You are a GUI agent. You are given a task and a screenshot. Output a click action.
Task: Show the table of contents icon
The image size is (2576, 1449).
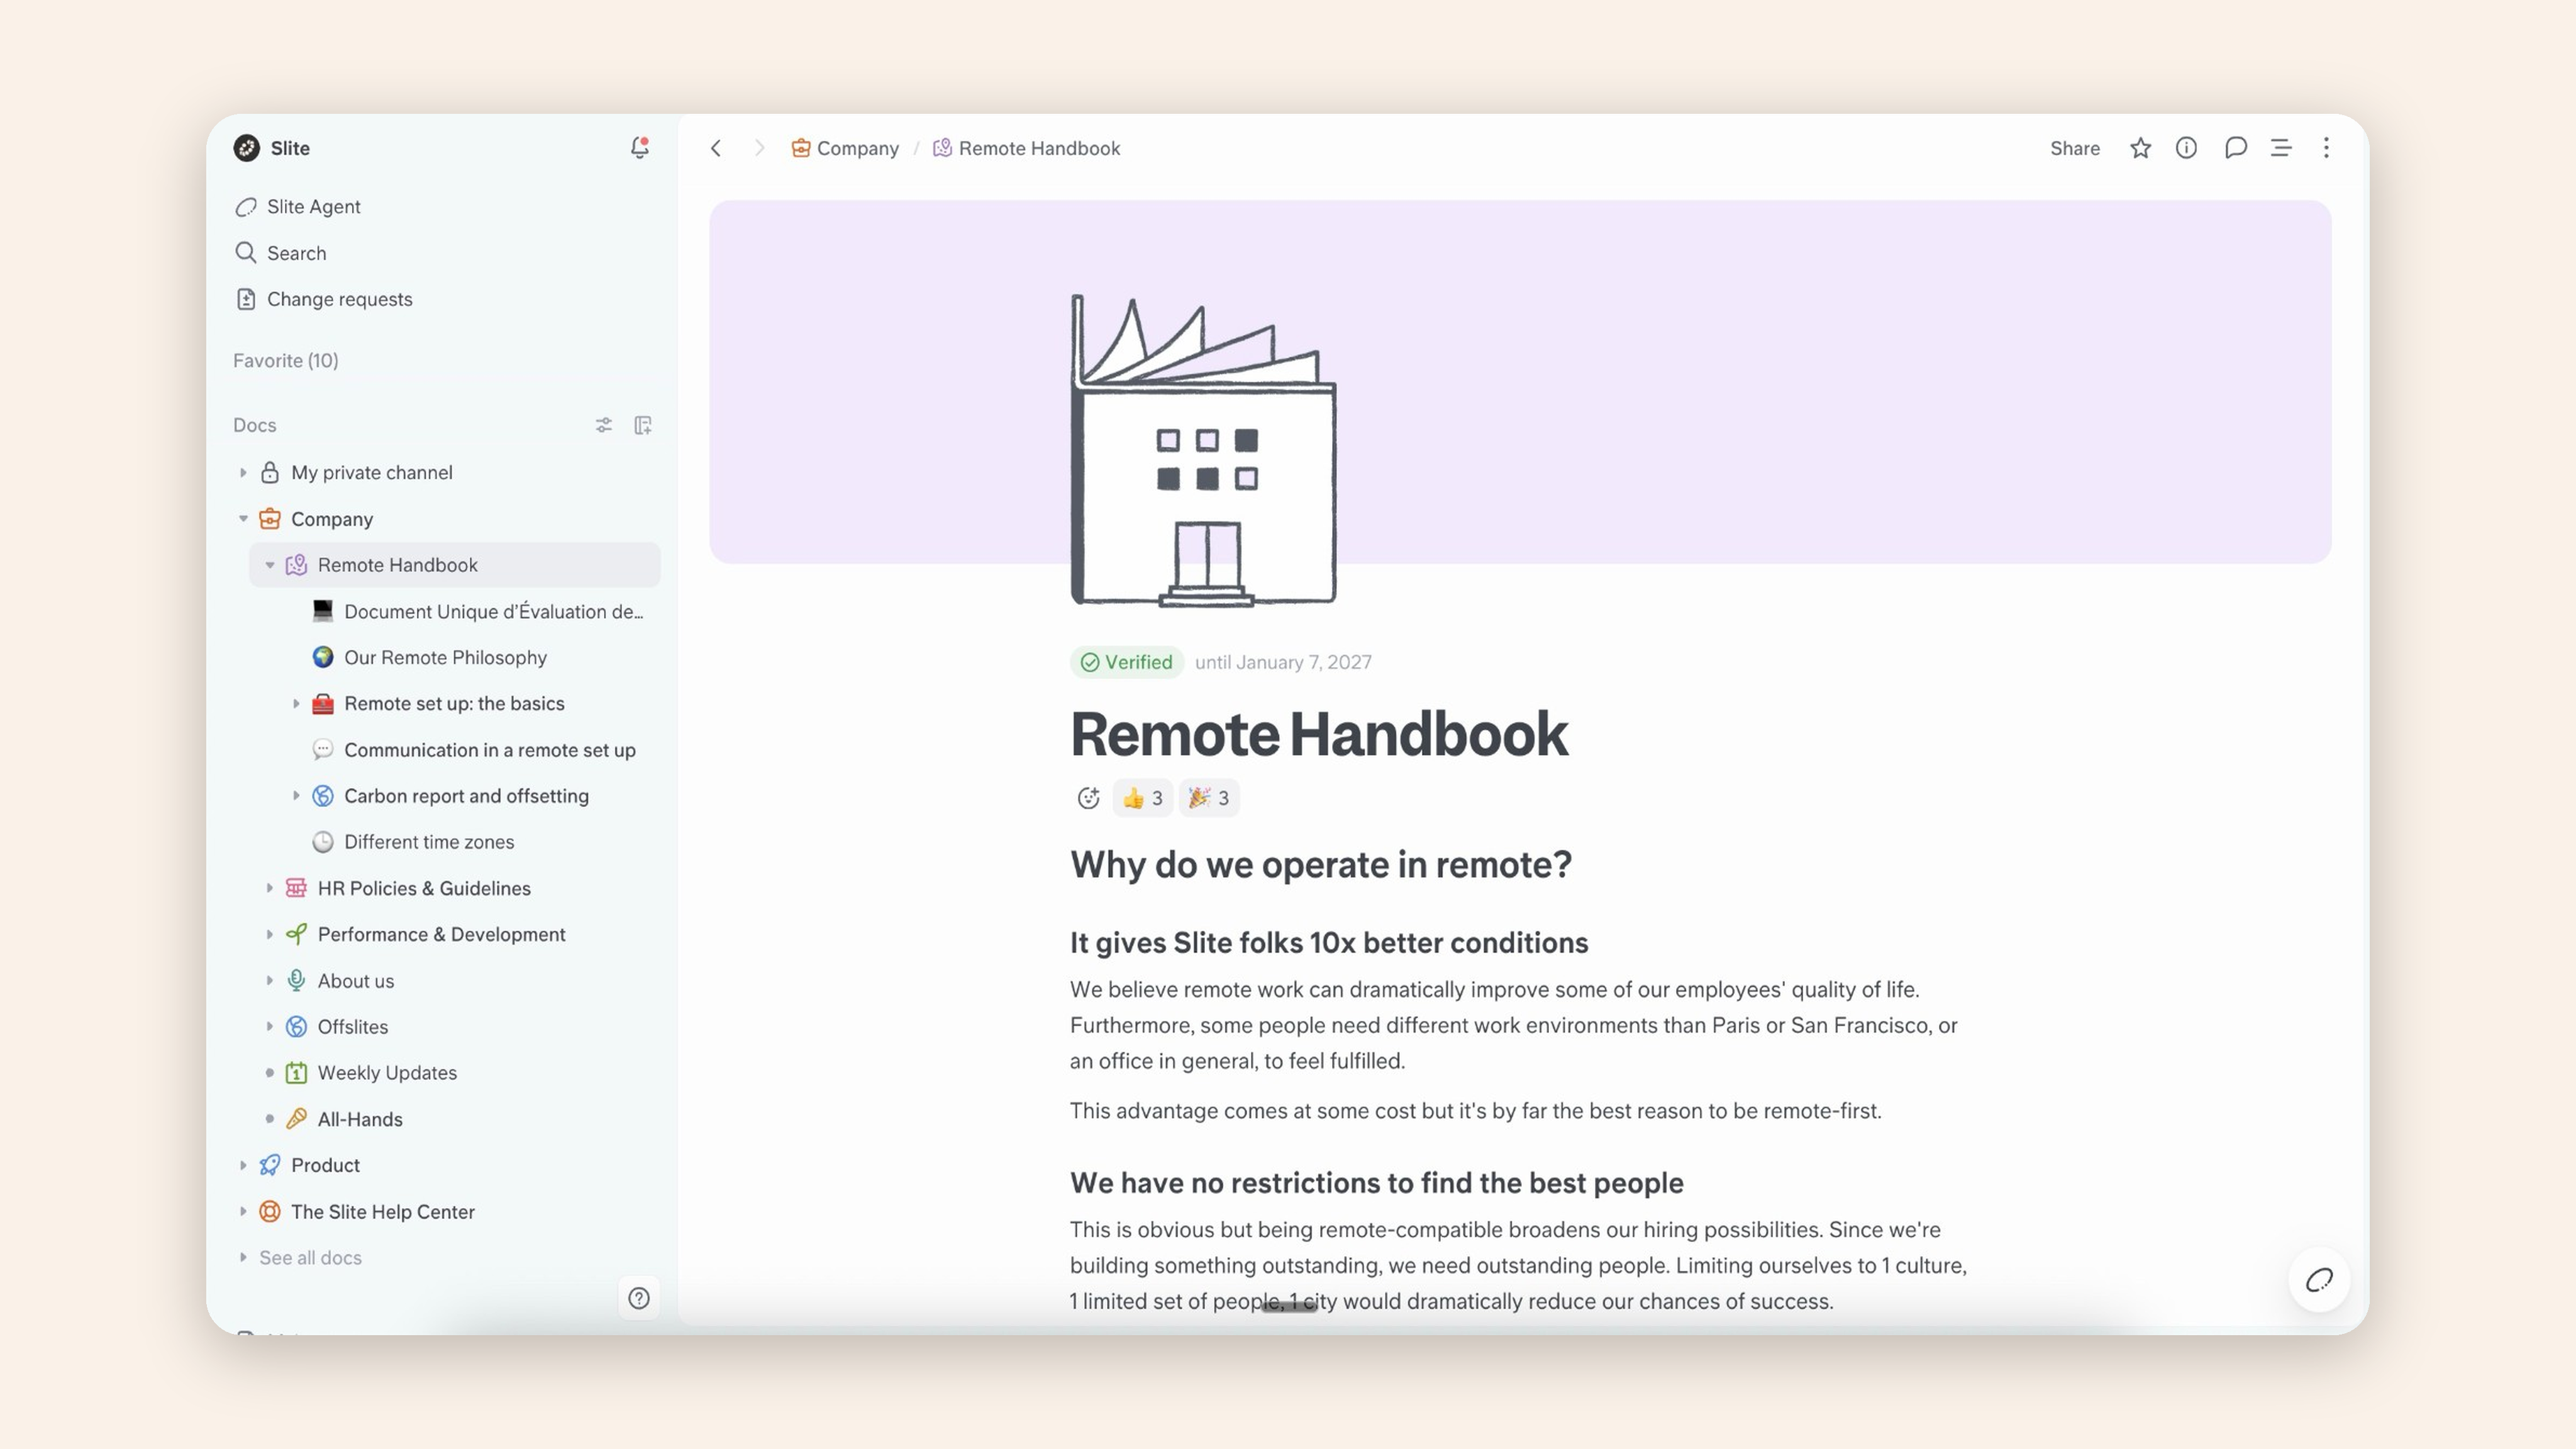point(2281,148)
